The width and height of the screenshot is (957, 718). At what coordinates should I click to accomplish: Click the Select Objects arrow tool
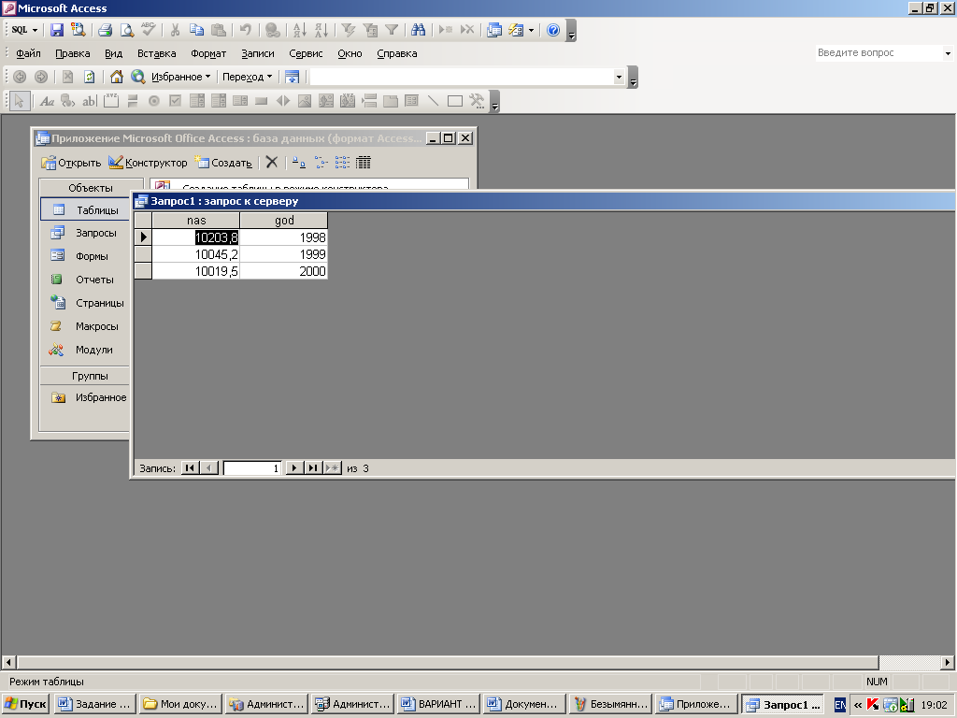tap(20, 101)
